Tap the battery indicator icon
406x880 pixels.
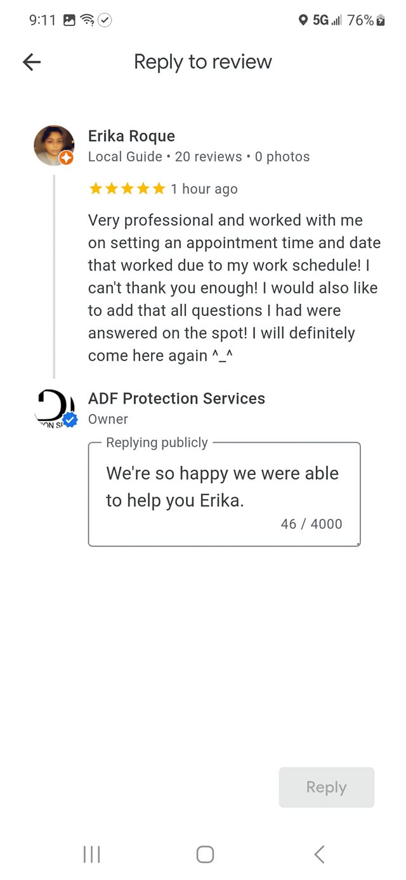point(381,20)
